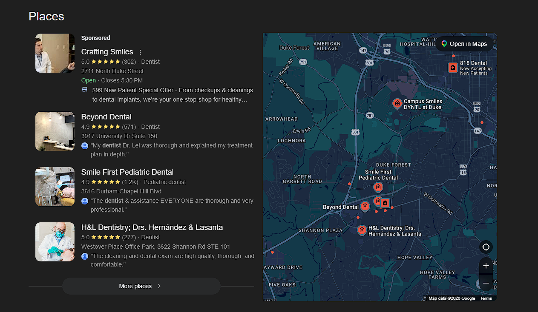The image size is (538, 312).
Task: Click reviewer avatar on Beyond Dental review
Action: (85, 145)
